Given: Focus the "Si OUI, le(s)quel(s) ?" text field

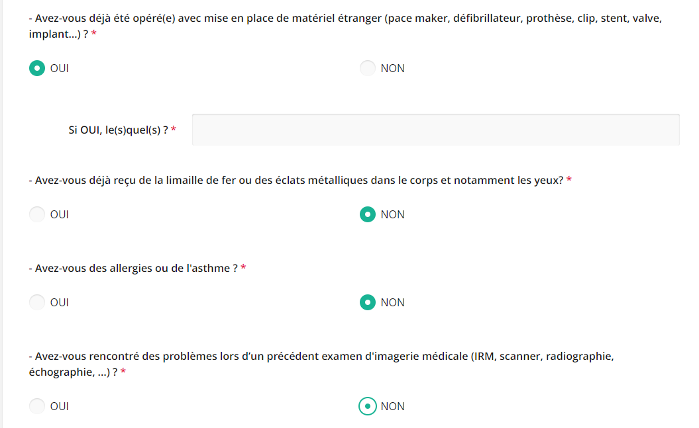Looking at the screenshot, I should (x=435, y=129).
